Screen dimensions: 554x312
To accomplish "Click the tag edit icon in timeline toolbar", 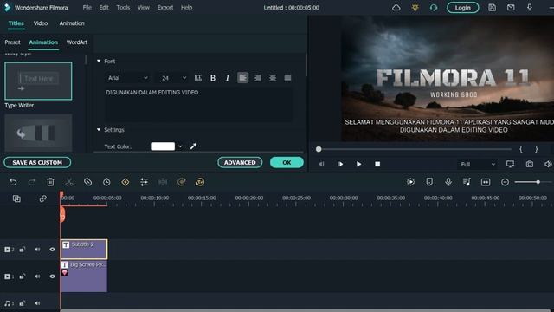I will click(x=88, y=182).
